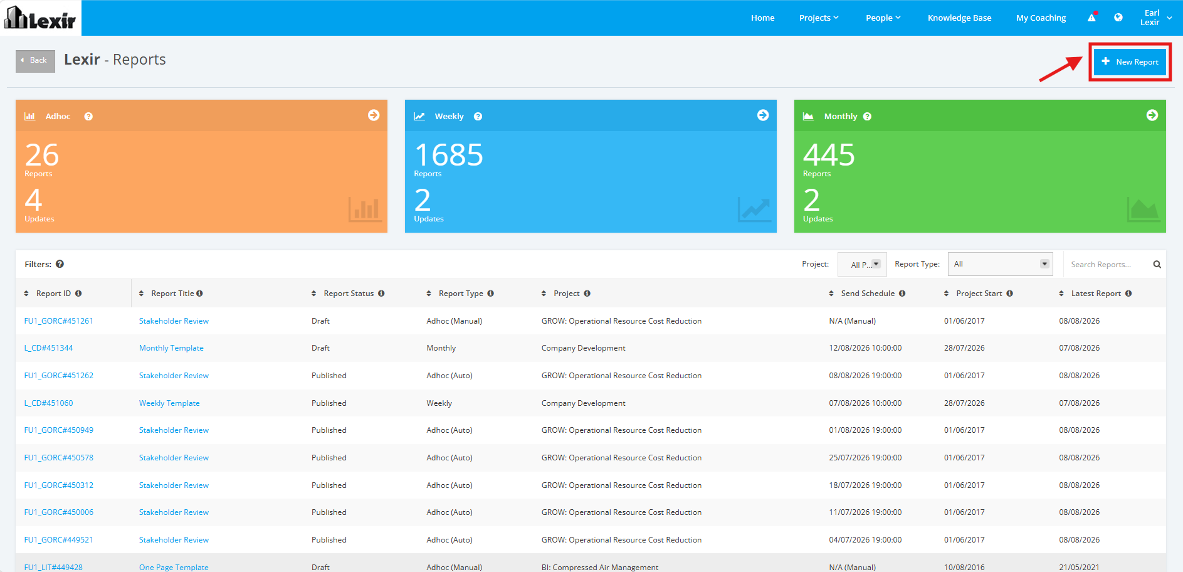The width and height of the screenshot is (1183, 572).
Task: Open the Projects menu
Action: (819, 18)
